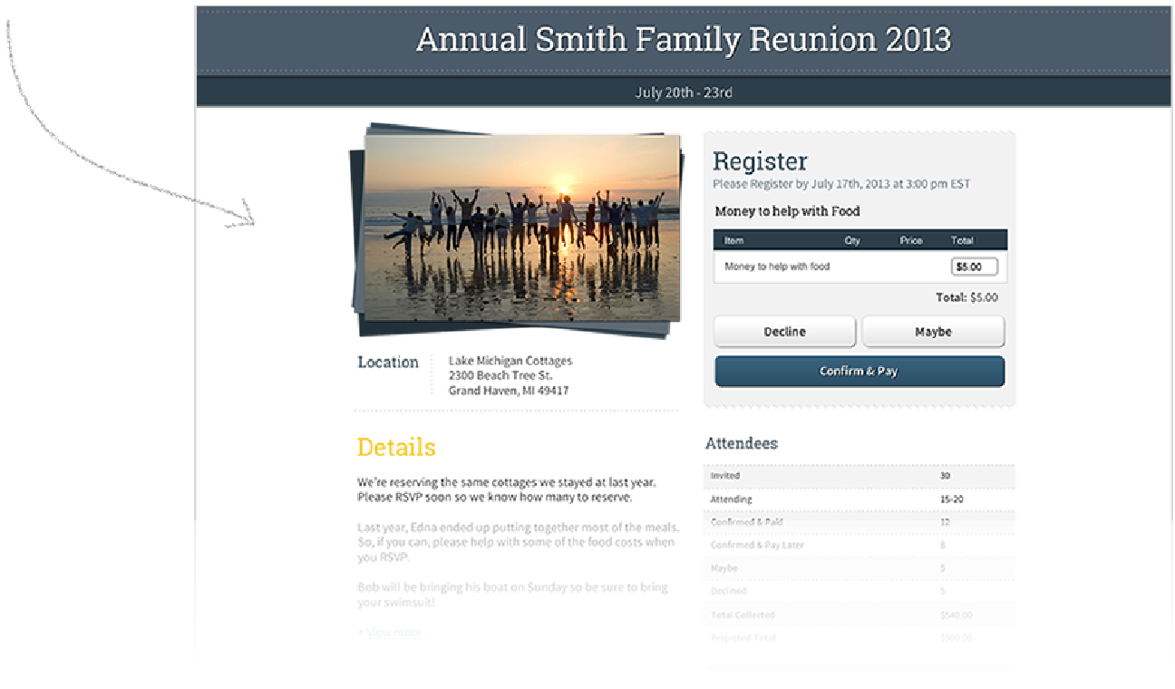The height and width of the screenshot is (689, 1175).
Task: Click the Confirm & Pay button
Action: click(859, 372)
